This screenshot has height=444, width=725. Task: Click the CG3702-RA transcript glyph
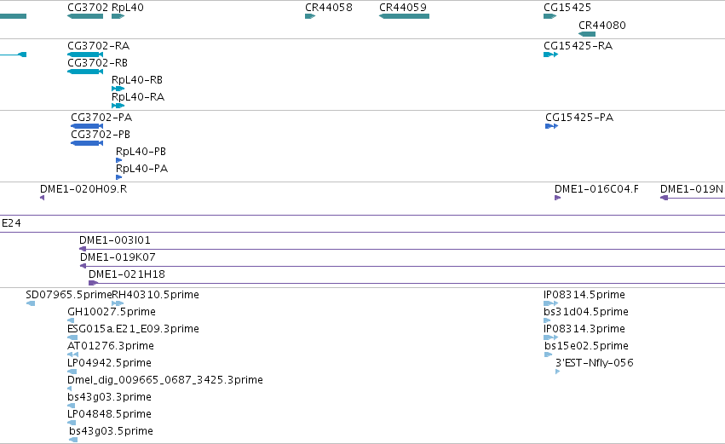tap(85, 55)
